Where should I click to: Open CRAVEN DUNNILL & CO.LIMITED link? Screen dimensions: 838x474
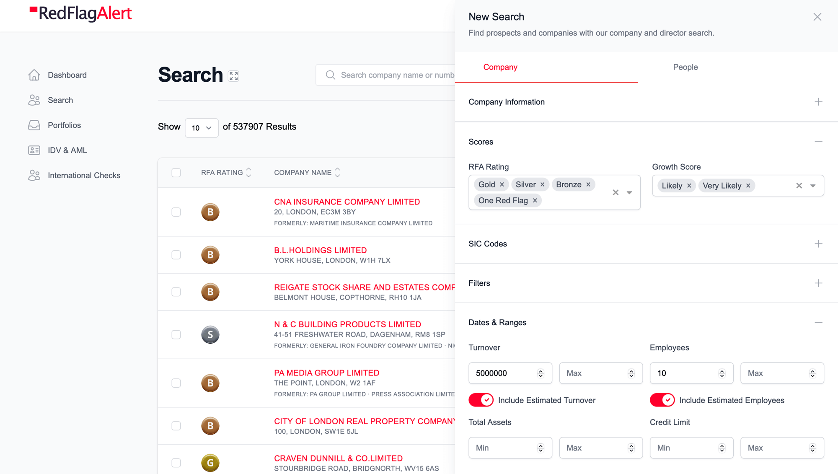pos(338,458)
